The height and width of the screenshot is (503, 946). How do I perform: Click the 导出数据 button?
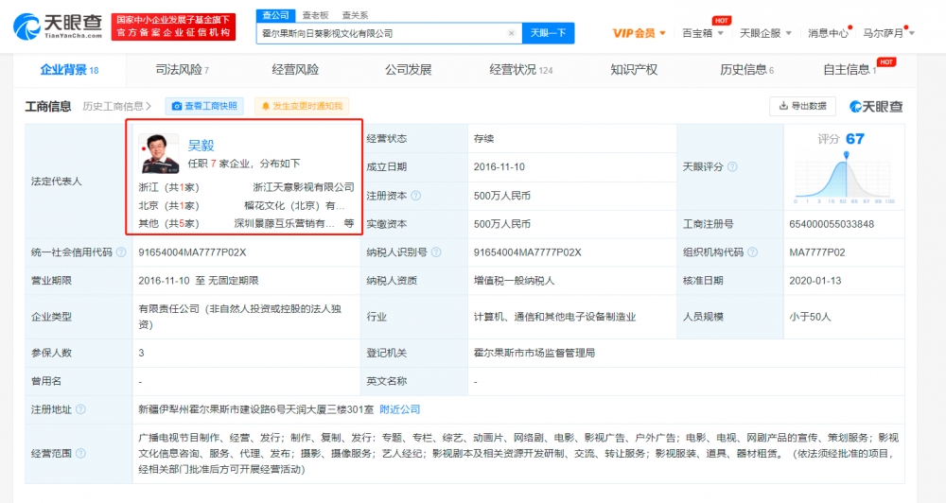(x=802, y=106)
